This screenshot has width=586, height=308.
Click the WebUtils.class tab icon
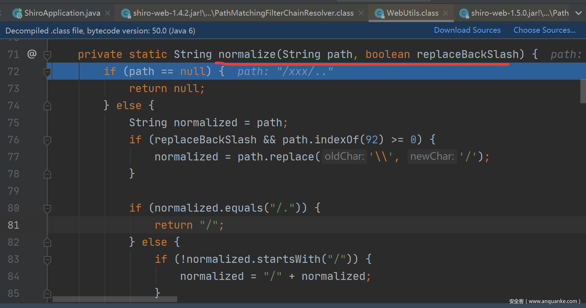click(379, 14)
